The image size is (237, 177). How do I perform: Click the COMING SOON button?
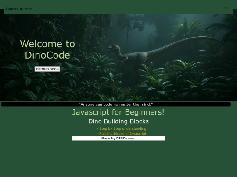pos(47,69)
